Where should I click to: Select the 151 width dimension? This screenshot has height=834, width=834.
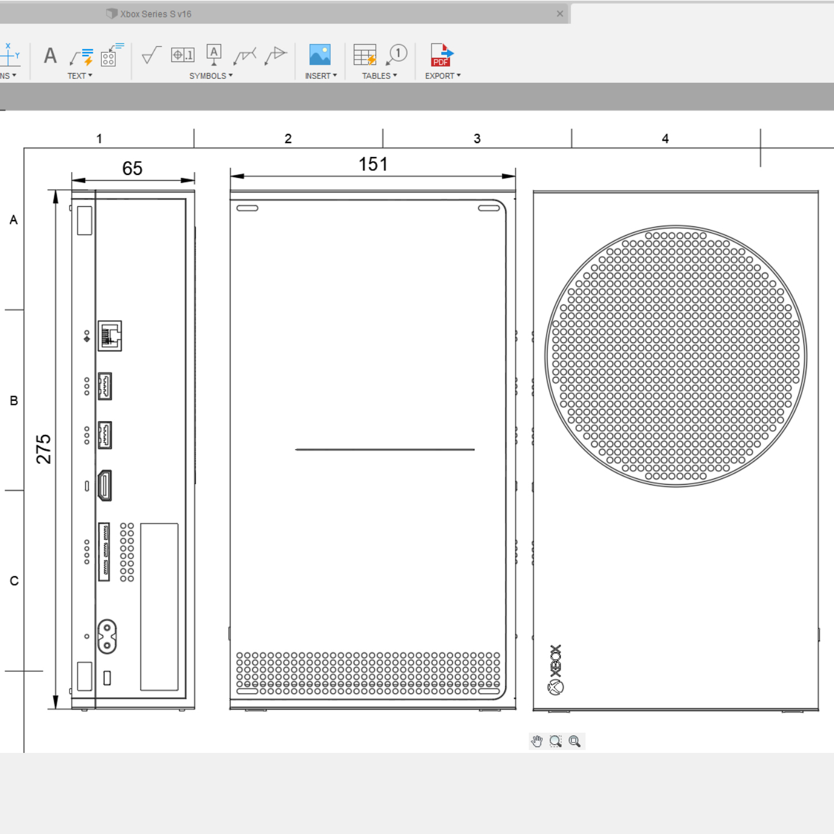373,164
